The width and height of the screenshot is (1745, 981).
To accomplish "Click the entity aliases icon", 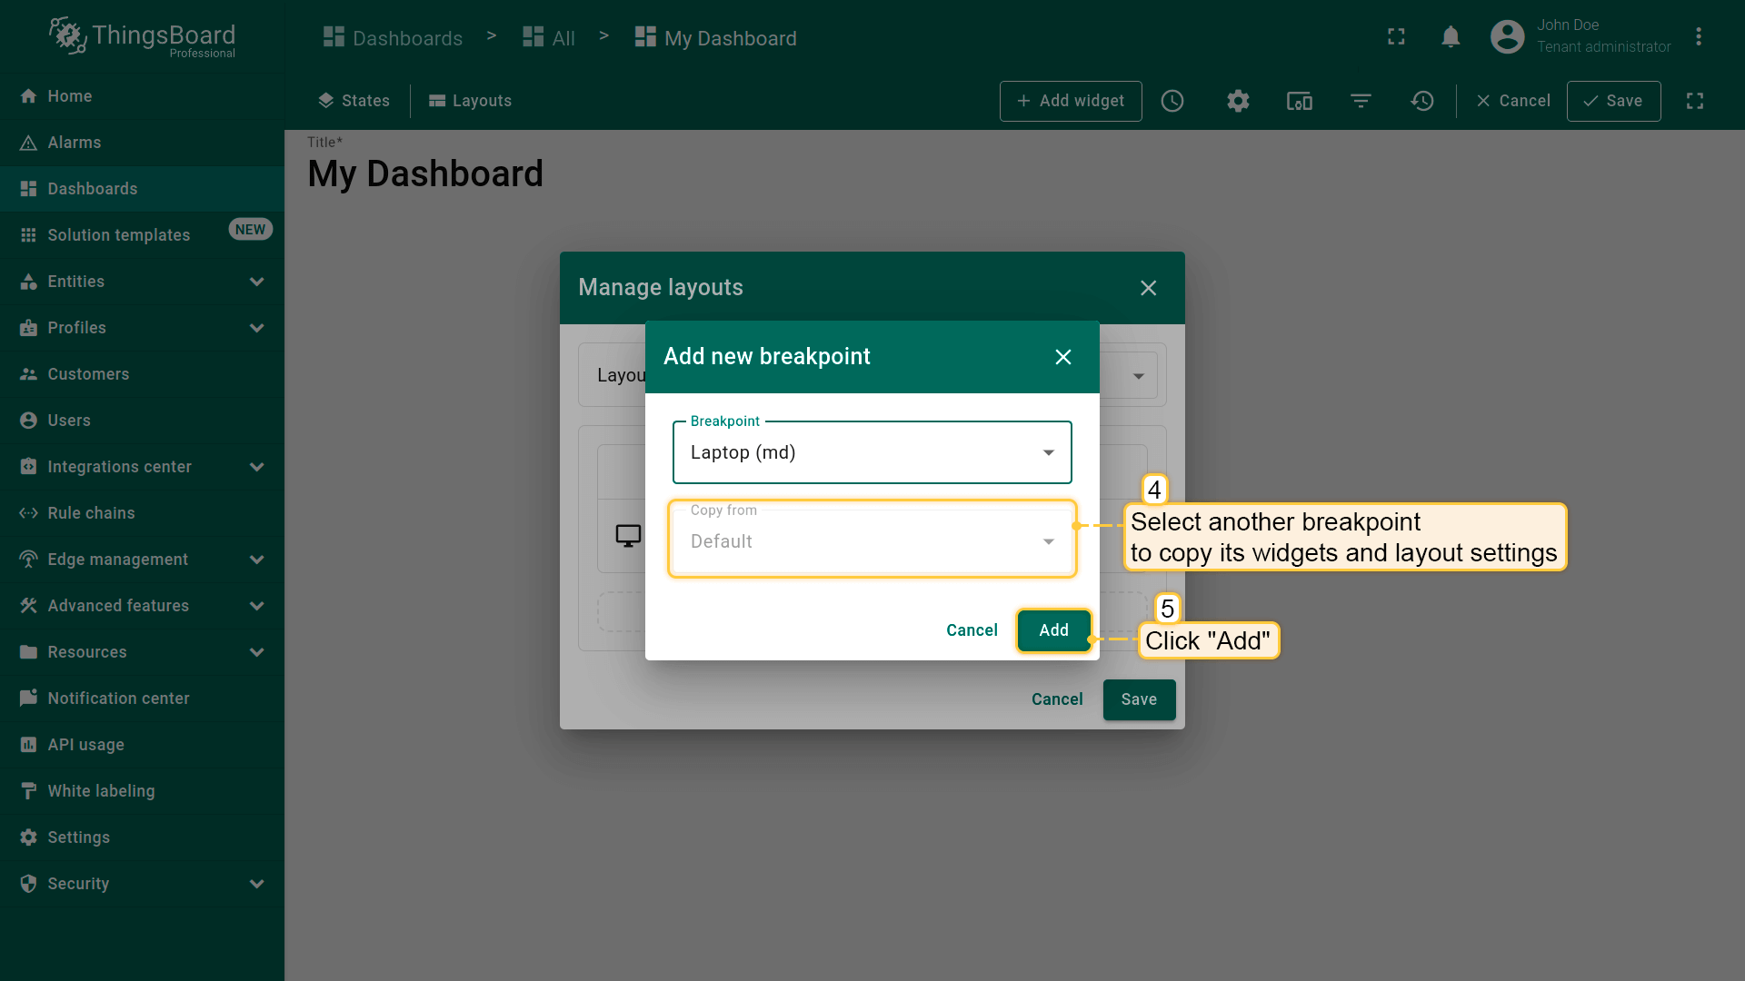I will click(1300, 101).
